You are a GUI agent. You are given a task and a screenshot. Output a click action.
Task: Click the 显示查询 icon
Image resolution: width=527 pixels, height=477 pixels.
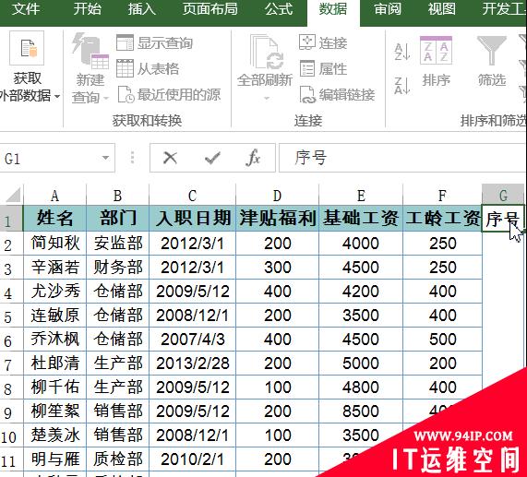tap(125, 42)
